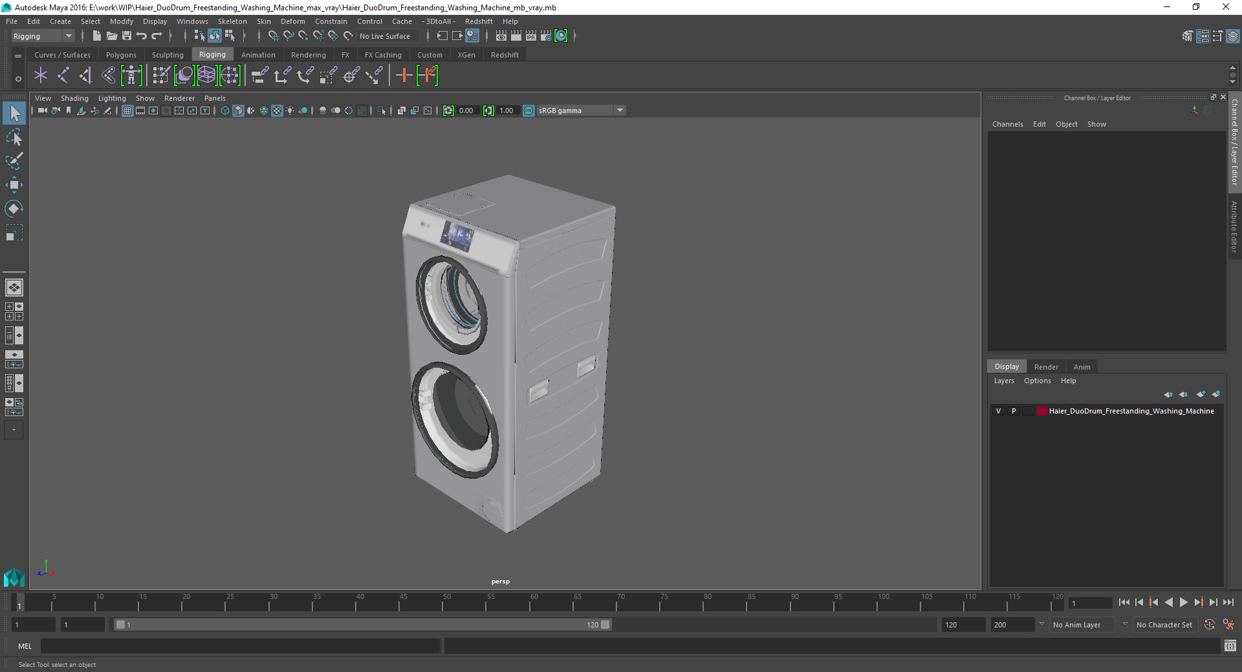Choose the Scale tool in toolbox
This screenshot has height=672, width=1242.
(x=14, y=233)
